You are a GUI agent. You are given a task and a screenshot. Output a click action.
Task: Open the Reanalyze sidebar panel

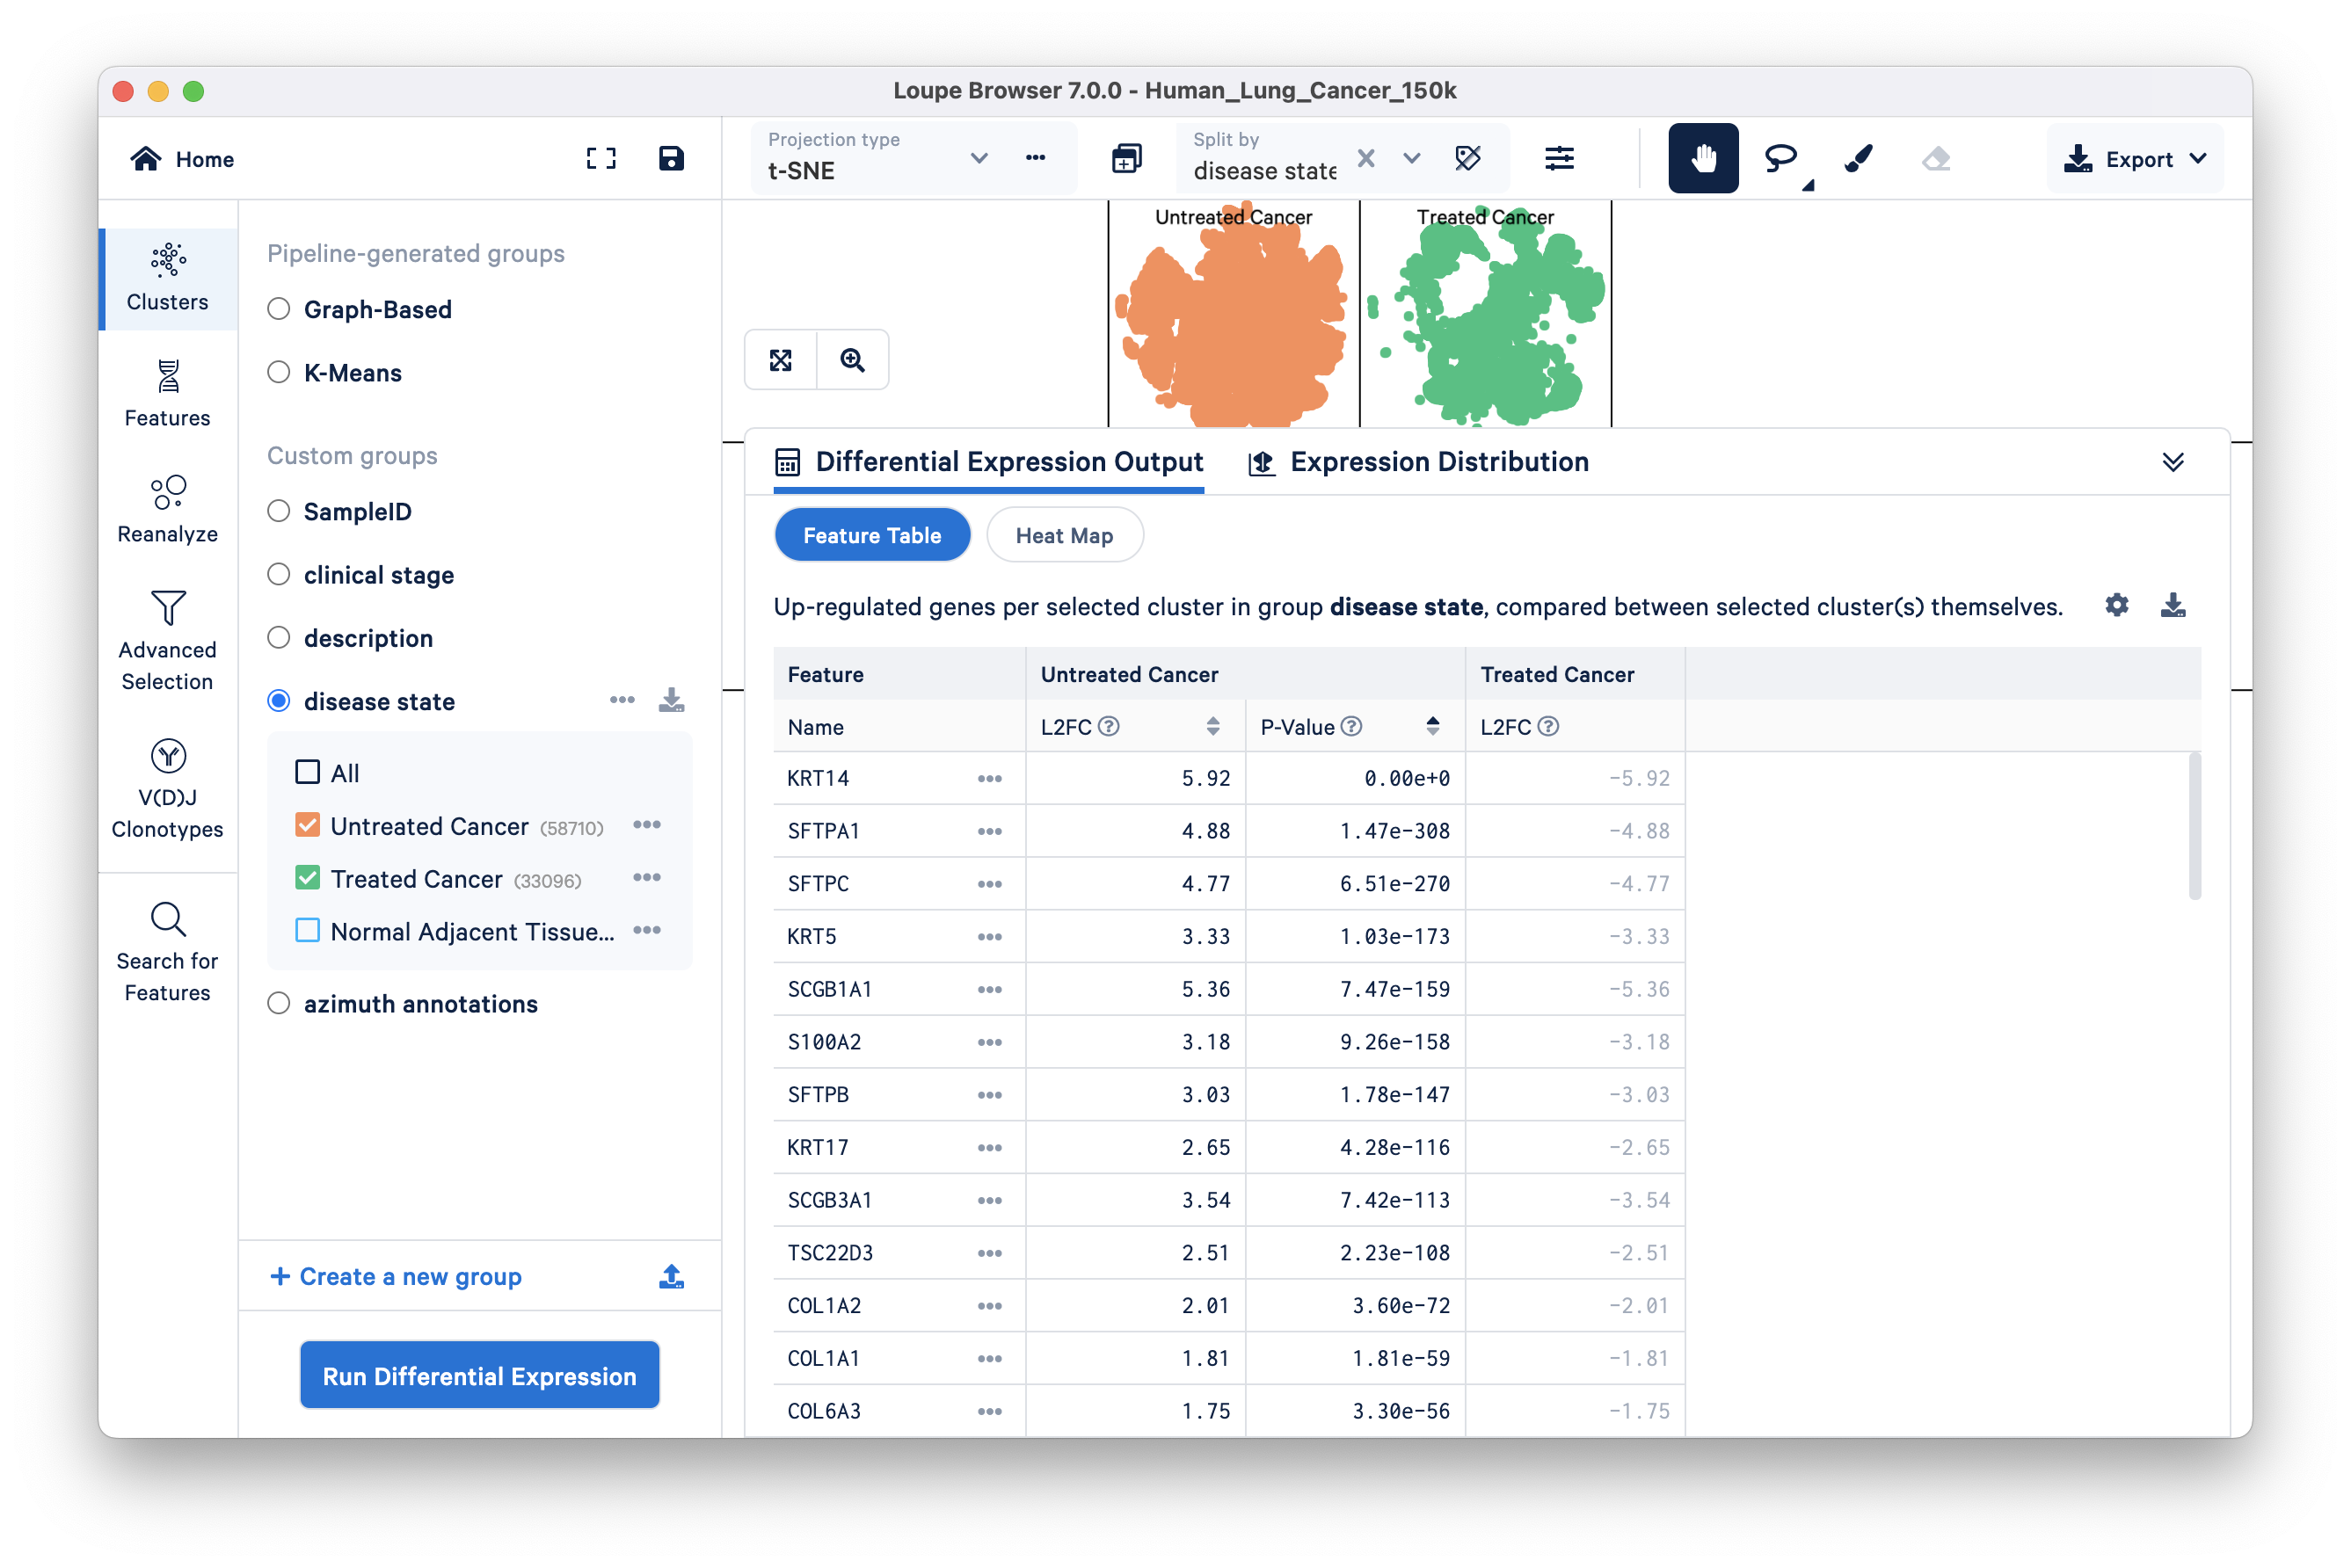[167, 509]
